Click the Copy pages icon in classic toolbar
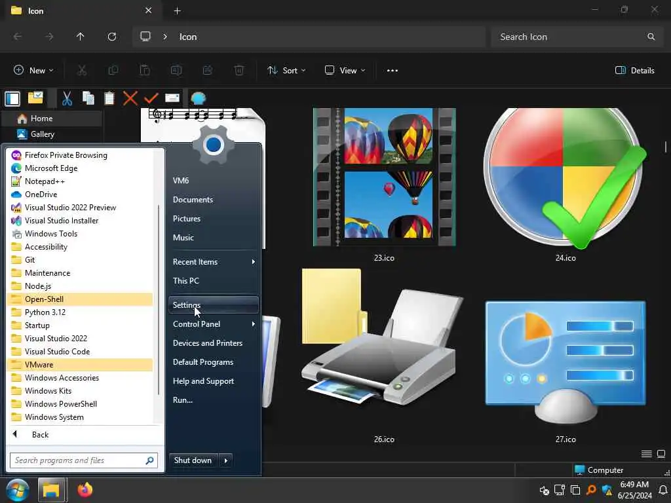The height and width of the screenshot is (503, 671). tap(88, 98)
